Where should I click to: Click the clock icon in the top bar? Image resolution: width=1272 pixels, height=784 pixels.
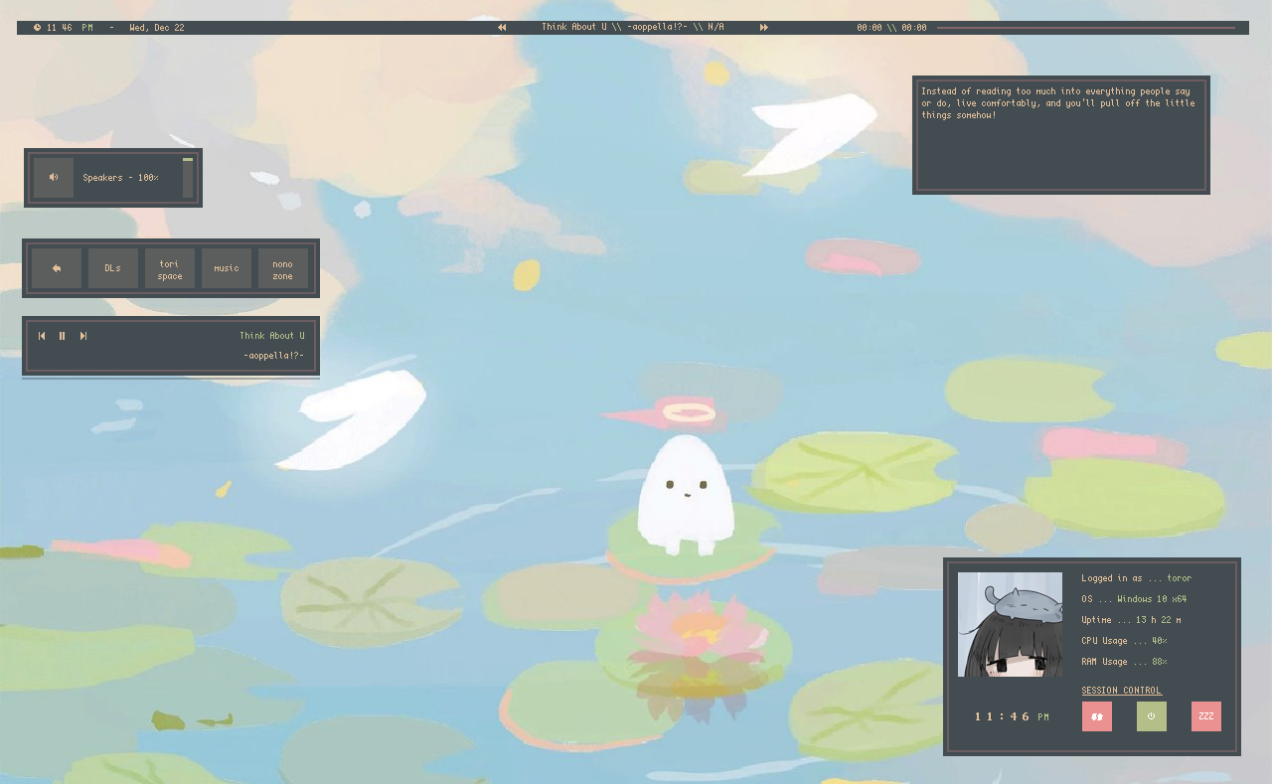click(x=37, y=27)
